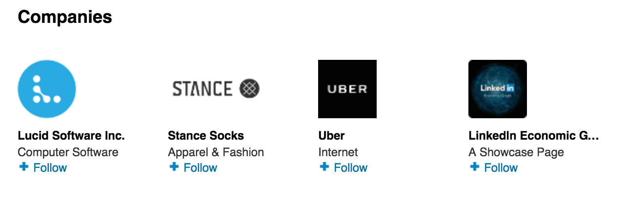
Task: Open the black Uber logo
Action: tap(347, 89)
